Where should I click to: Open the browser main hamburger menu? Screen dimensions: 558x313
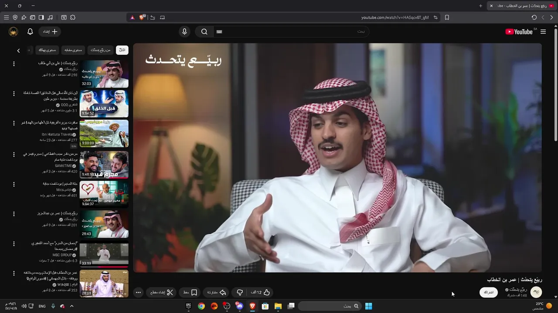(6, 17)
